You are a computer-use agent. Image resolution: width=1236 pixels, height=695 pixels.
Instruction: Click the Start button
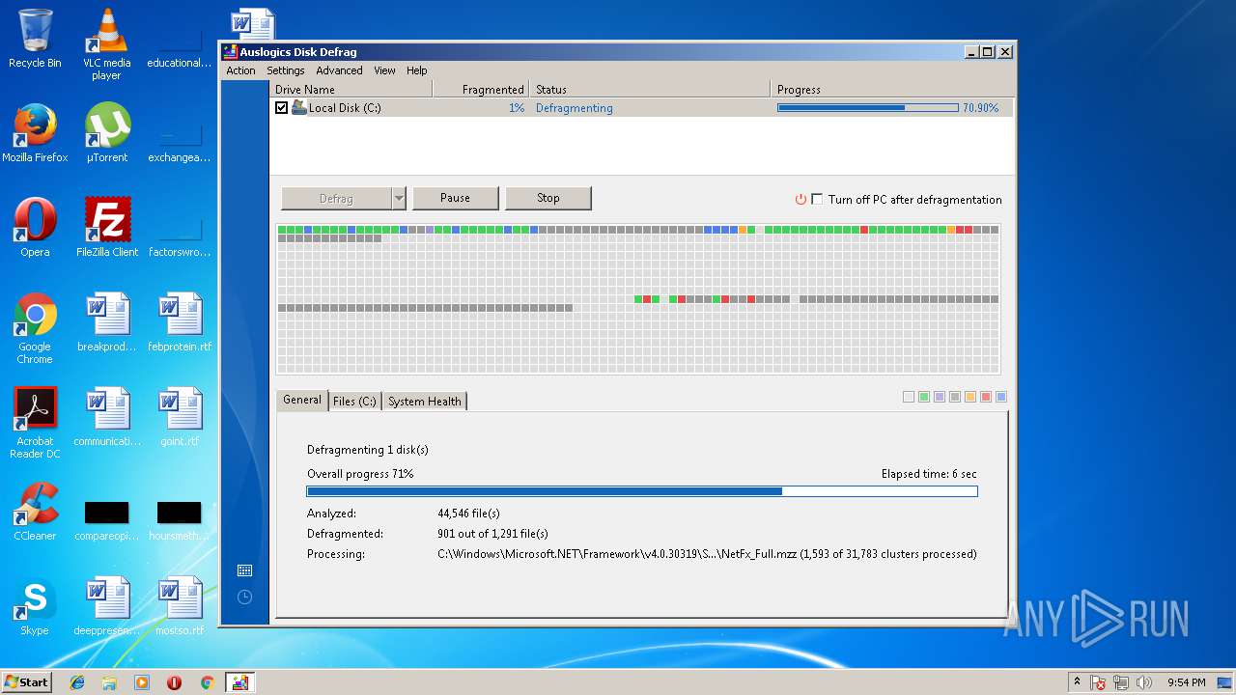[x=26, y=682]
